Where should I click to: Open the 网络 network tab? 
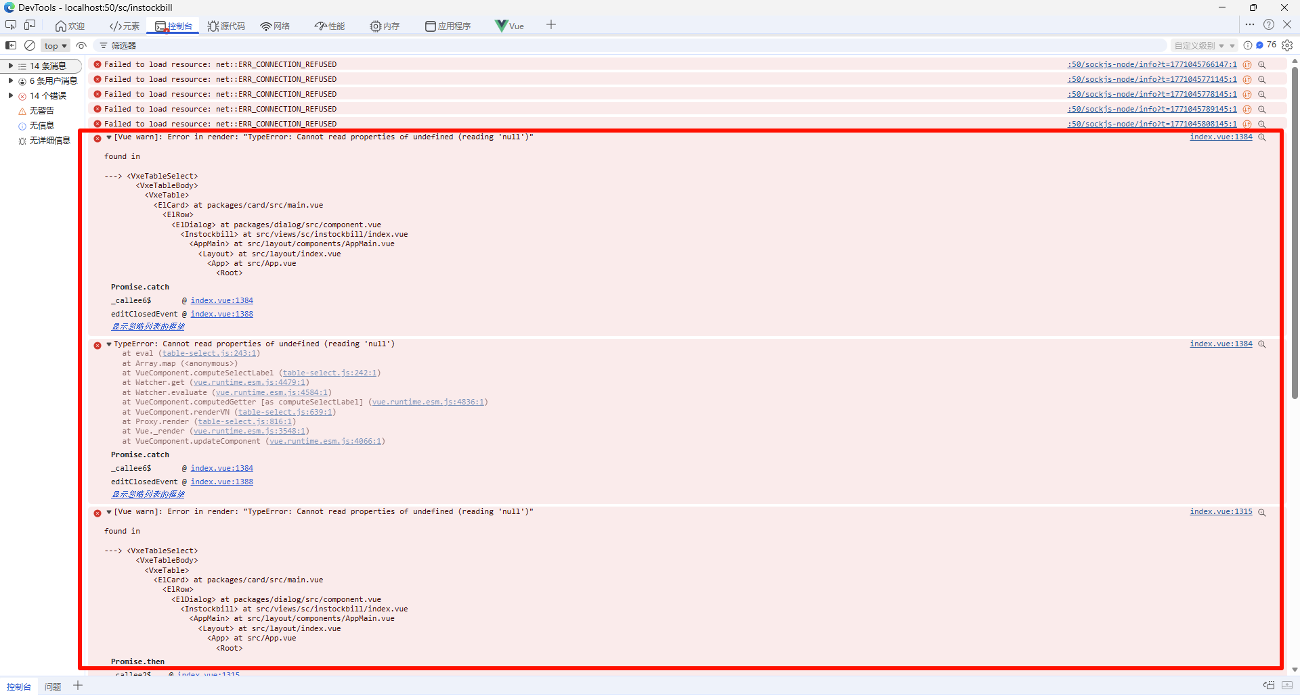pos(275,26)
